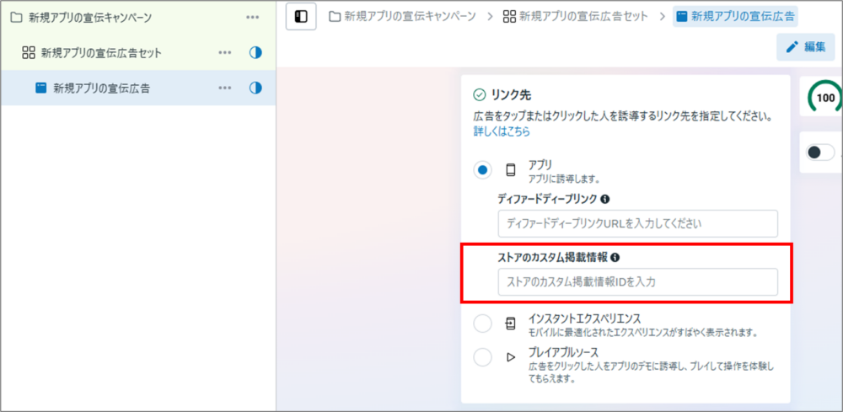Click the 編集 button

[805, 47]
